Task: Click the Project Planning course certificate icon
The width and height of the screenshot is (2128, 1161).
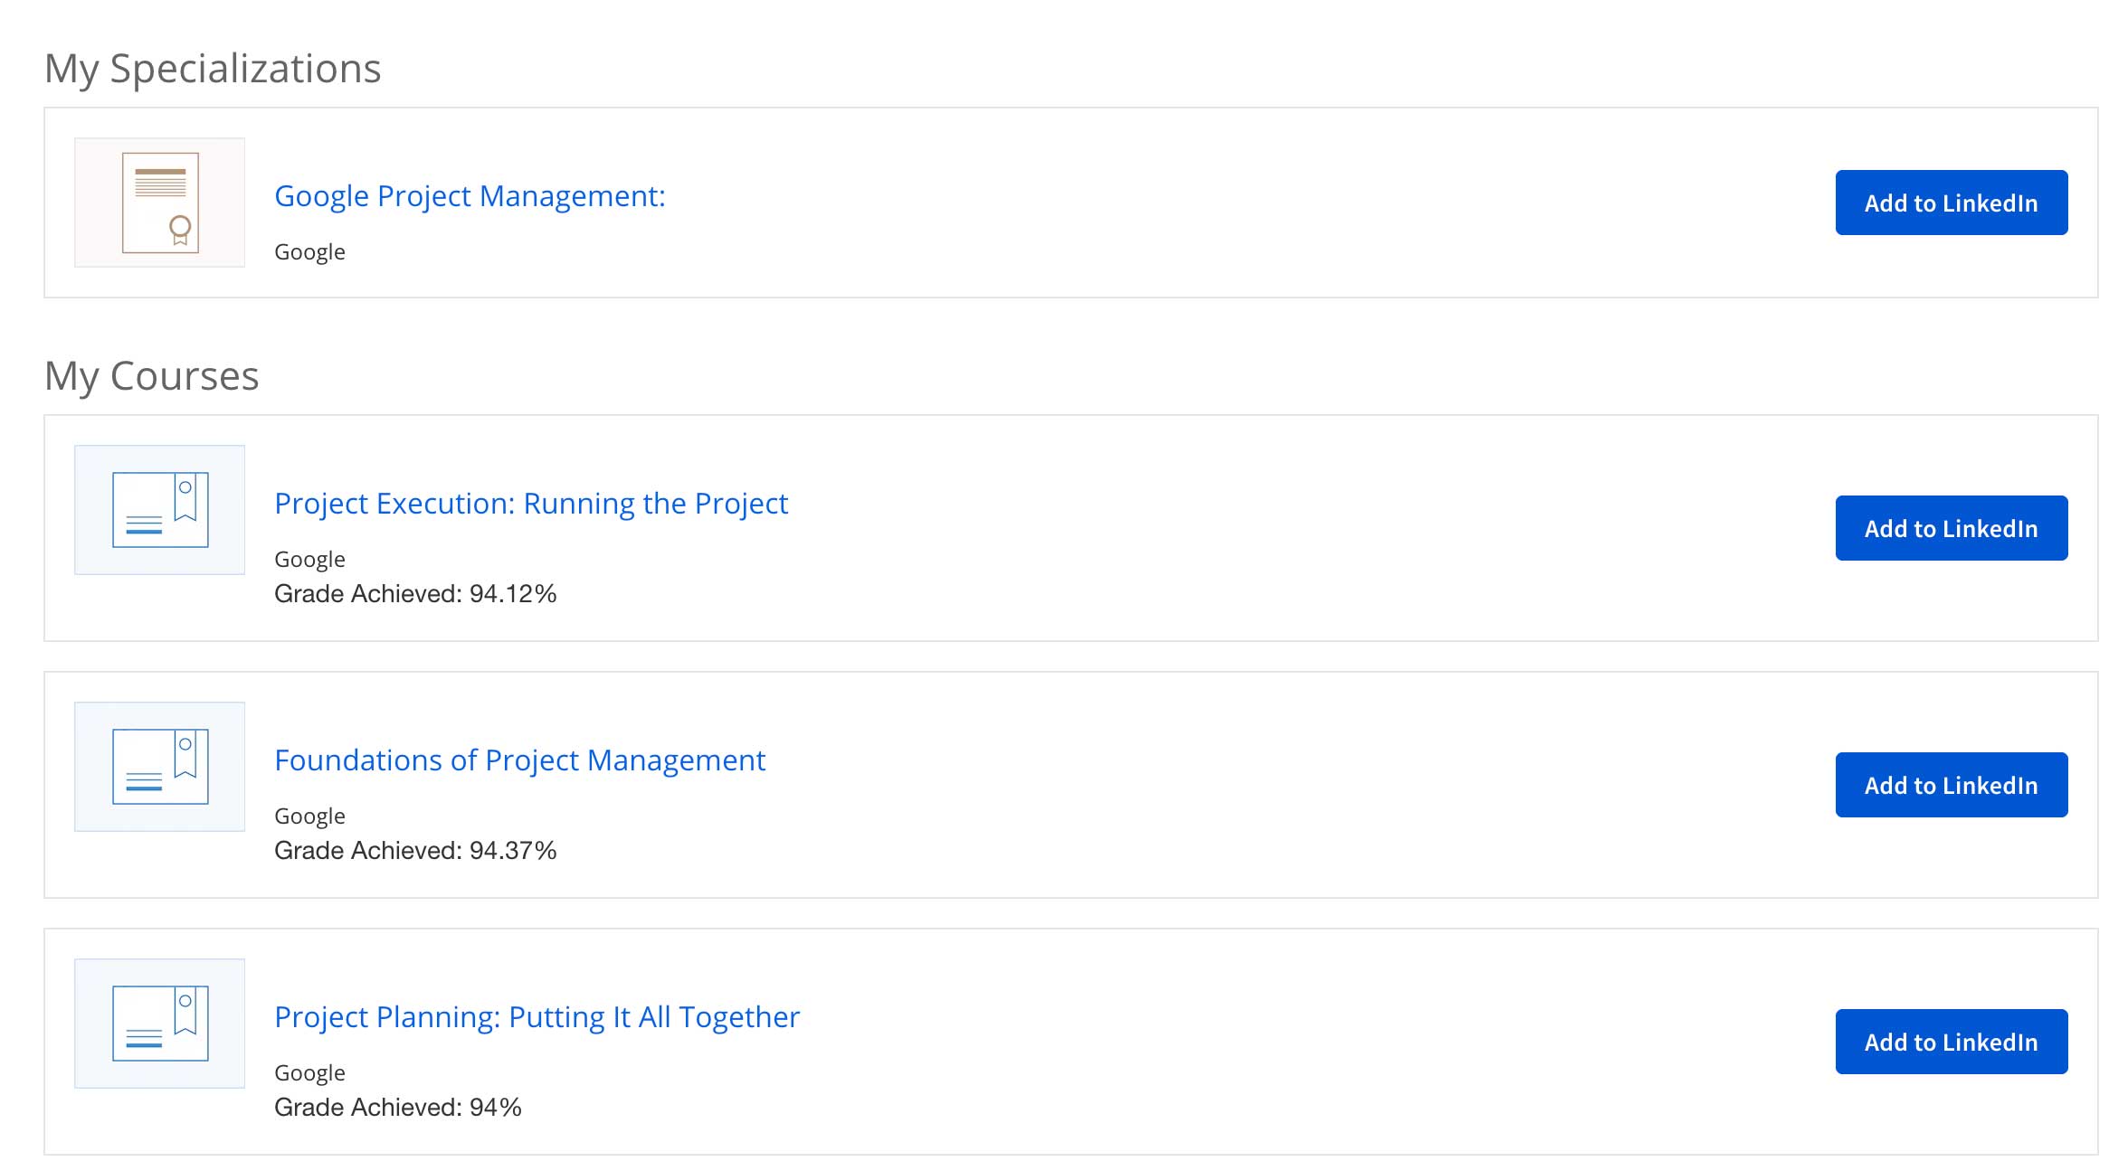Action: click(x=159, y=1024)
